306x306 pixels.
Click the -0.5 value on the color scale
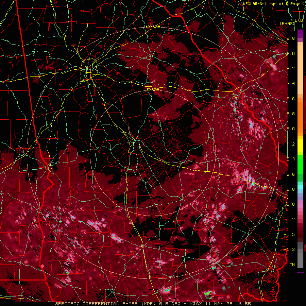(289, 235)
